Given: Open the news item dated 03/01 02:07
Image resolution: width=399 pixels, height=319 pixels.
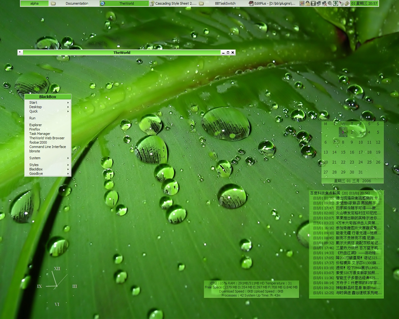Looking at the screenshot, I should 346,218.
